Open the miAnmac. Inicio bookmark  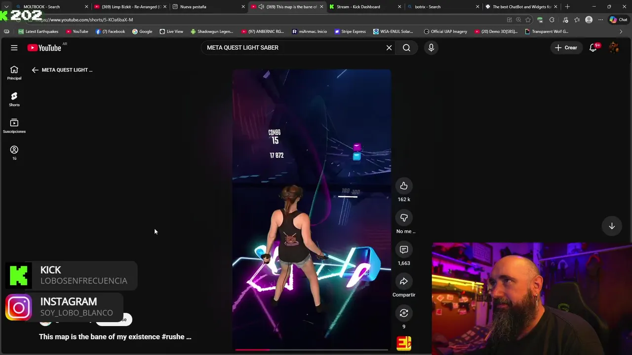pyautogui.click(x=309, y=32)
